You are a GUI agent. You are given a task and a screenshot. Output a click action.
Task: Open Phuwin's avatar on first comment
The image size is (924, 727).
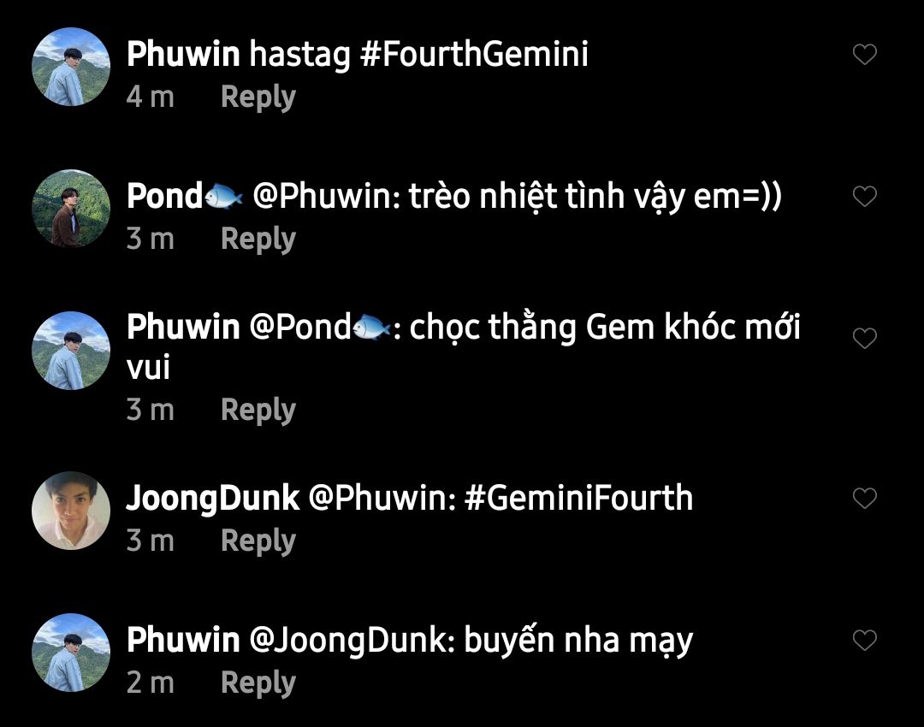tap(71, 67)
